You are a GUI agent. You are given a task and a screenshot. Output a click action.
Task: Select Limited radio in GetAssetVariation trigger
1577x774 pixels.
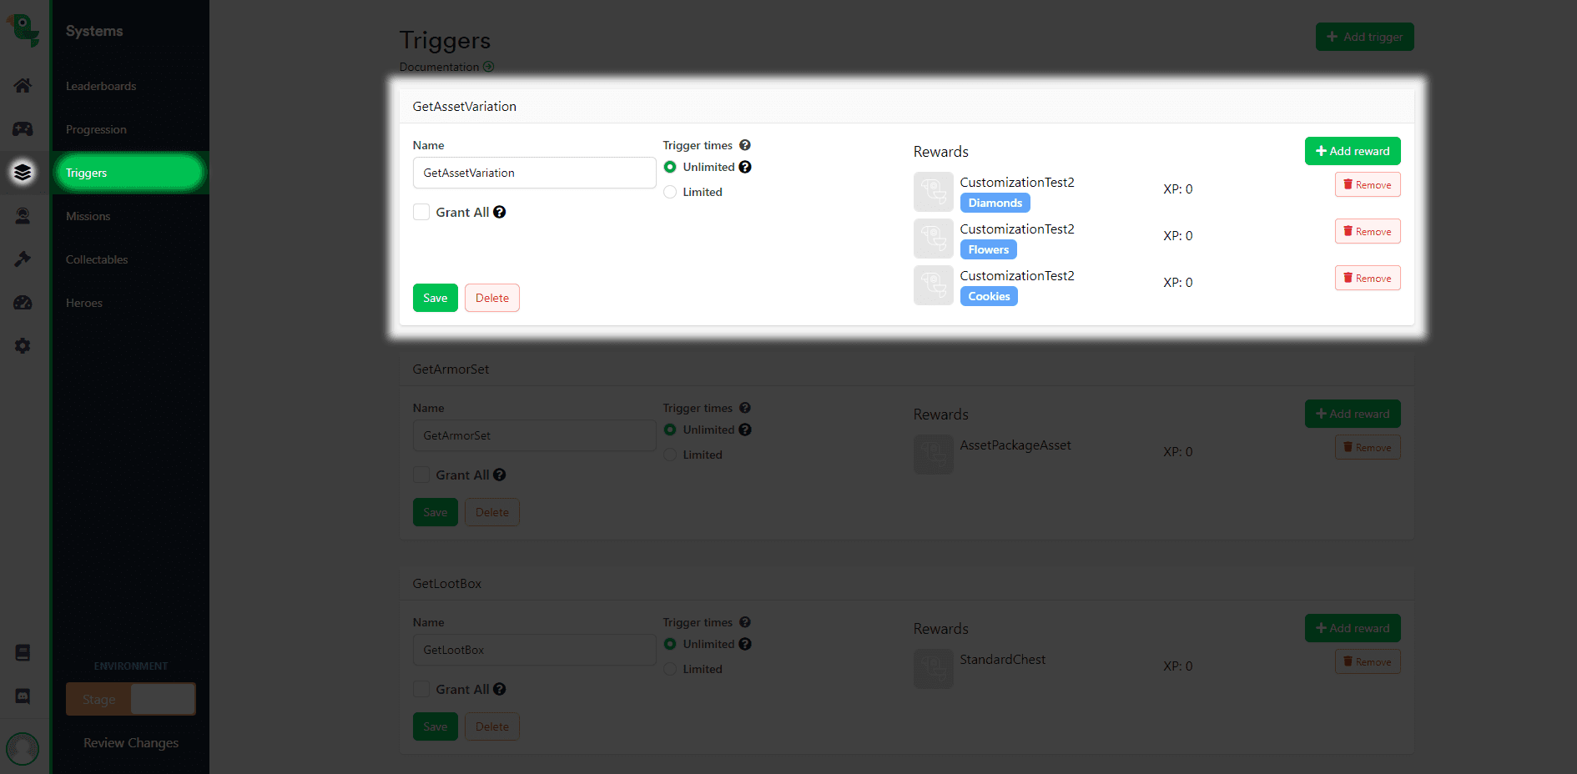670,193
